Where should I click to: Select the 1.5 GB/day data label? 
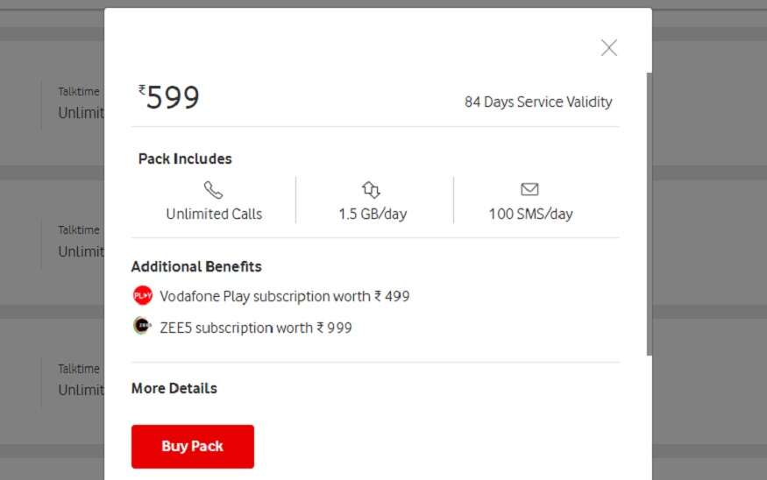(x=373, y=214)
